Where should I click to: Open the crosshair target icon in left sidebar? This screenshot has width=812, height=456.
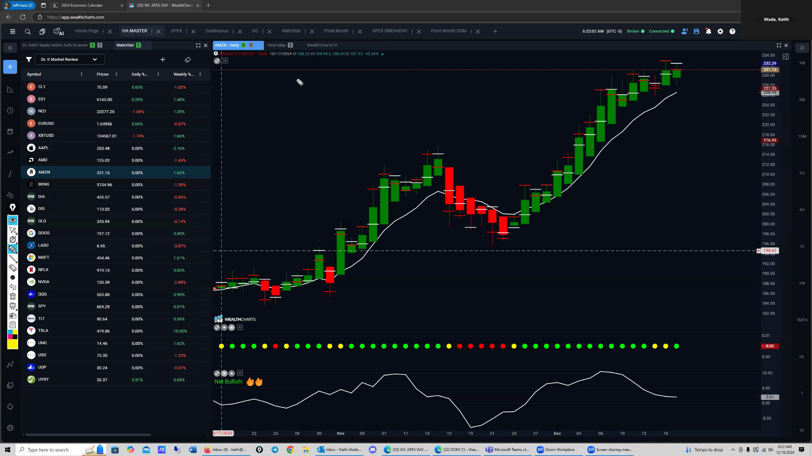click(x=10, y=407)
